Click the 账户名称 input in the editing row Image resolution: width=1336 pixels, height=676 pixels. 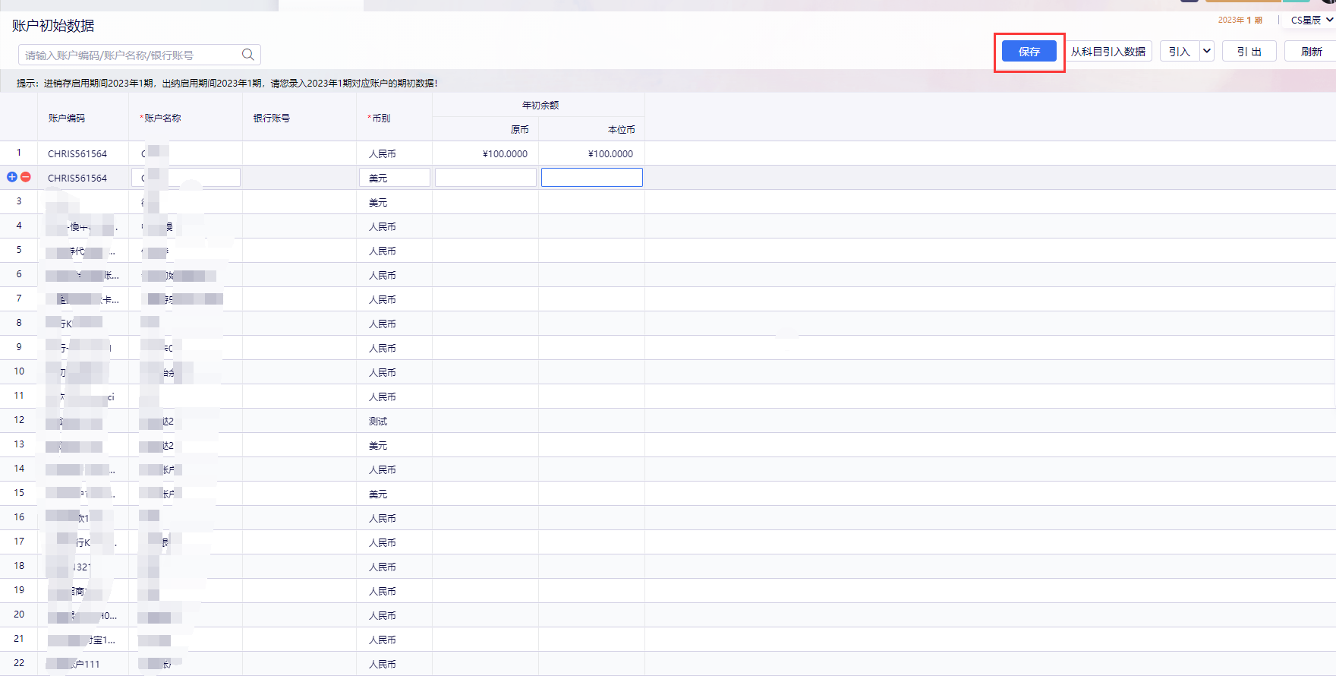point(186,178)
